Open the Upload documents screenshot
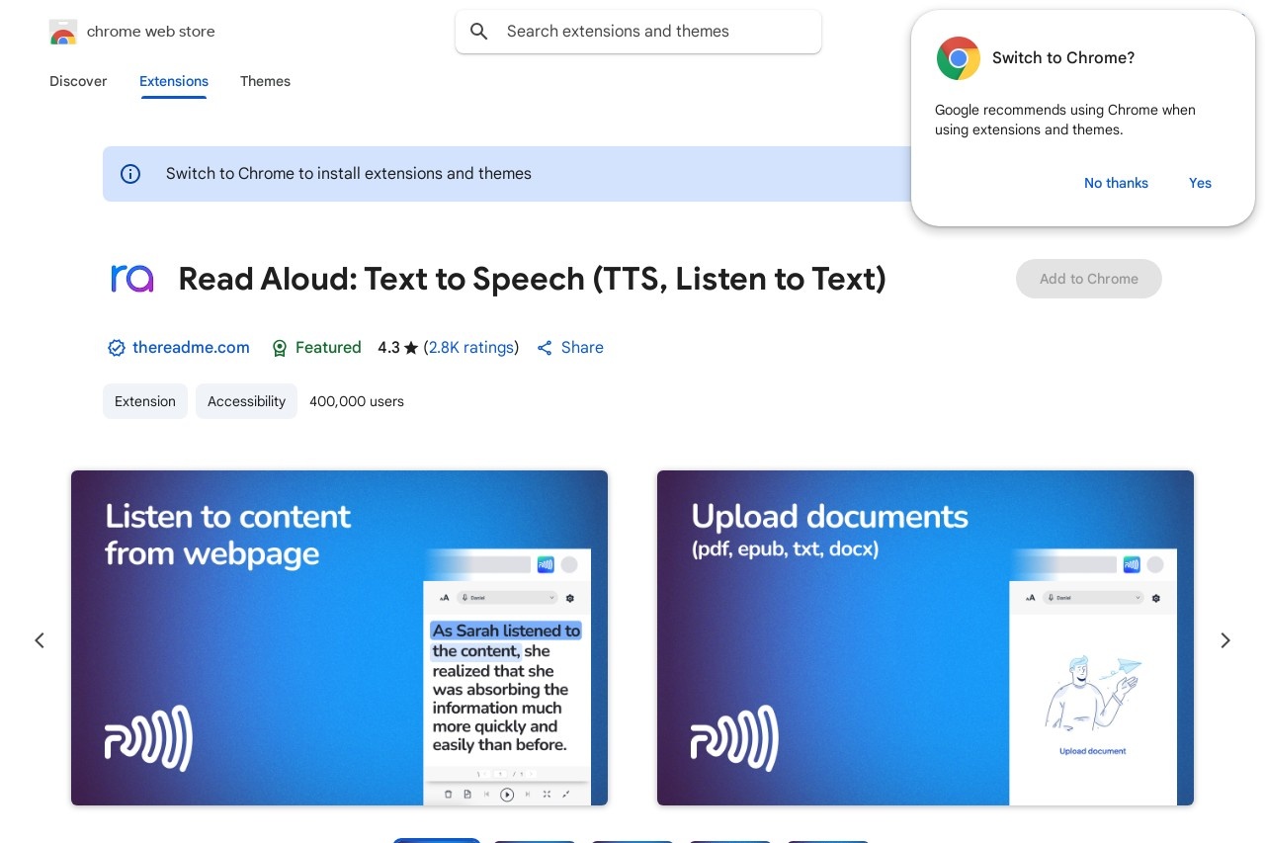Image resolution: width=1265 pixels, height=843 pixels. 925,637
